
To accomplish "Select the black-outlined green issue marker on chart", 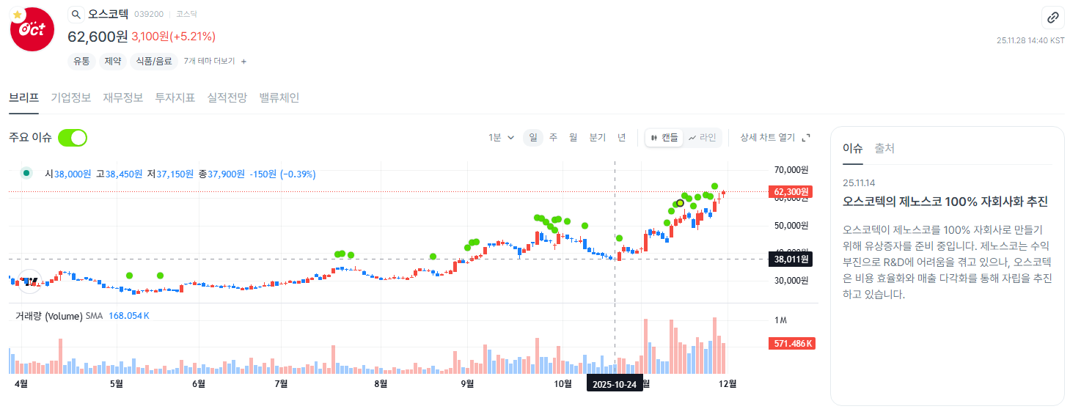I will pyautogui.click(x=680, y=203).
